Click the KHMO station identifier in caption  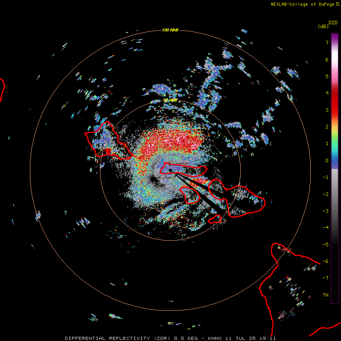[215, 338]
